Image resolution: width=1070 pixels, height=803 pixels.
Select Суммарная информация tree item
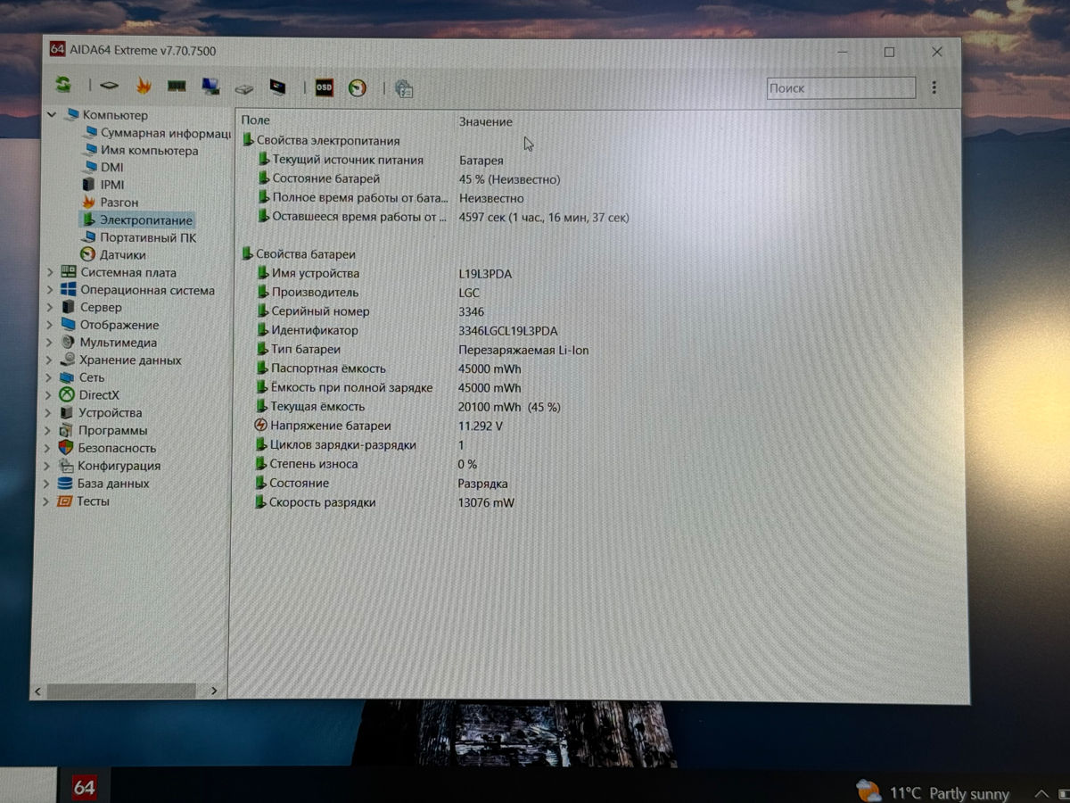click(x=165, y=133)
